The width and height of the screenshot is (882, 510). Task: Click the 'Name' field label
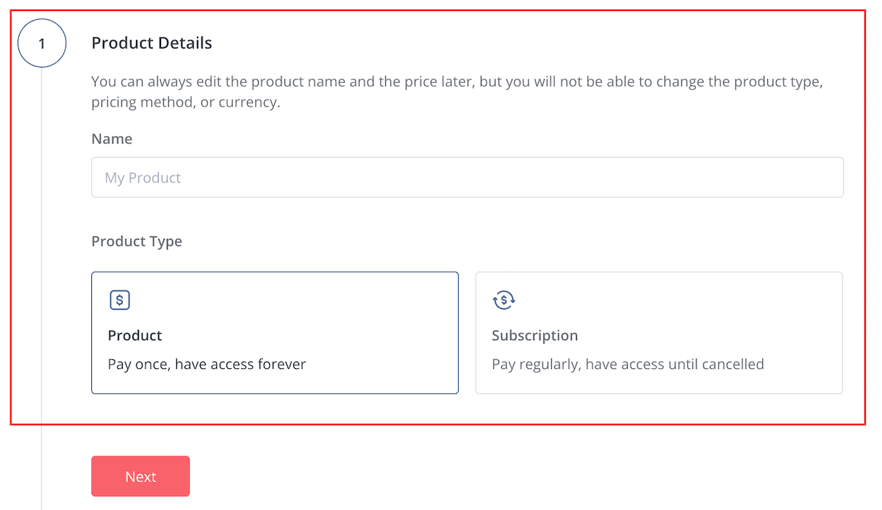[112, 138]
